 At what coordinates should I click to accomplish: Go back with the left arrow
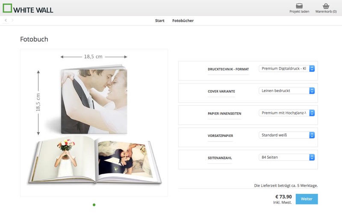pos(6,20)
